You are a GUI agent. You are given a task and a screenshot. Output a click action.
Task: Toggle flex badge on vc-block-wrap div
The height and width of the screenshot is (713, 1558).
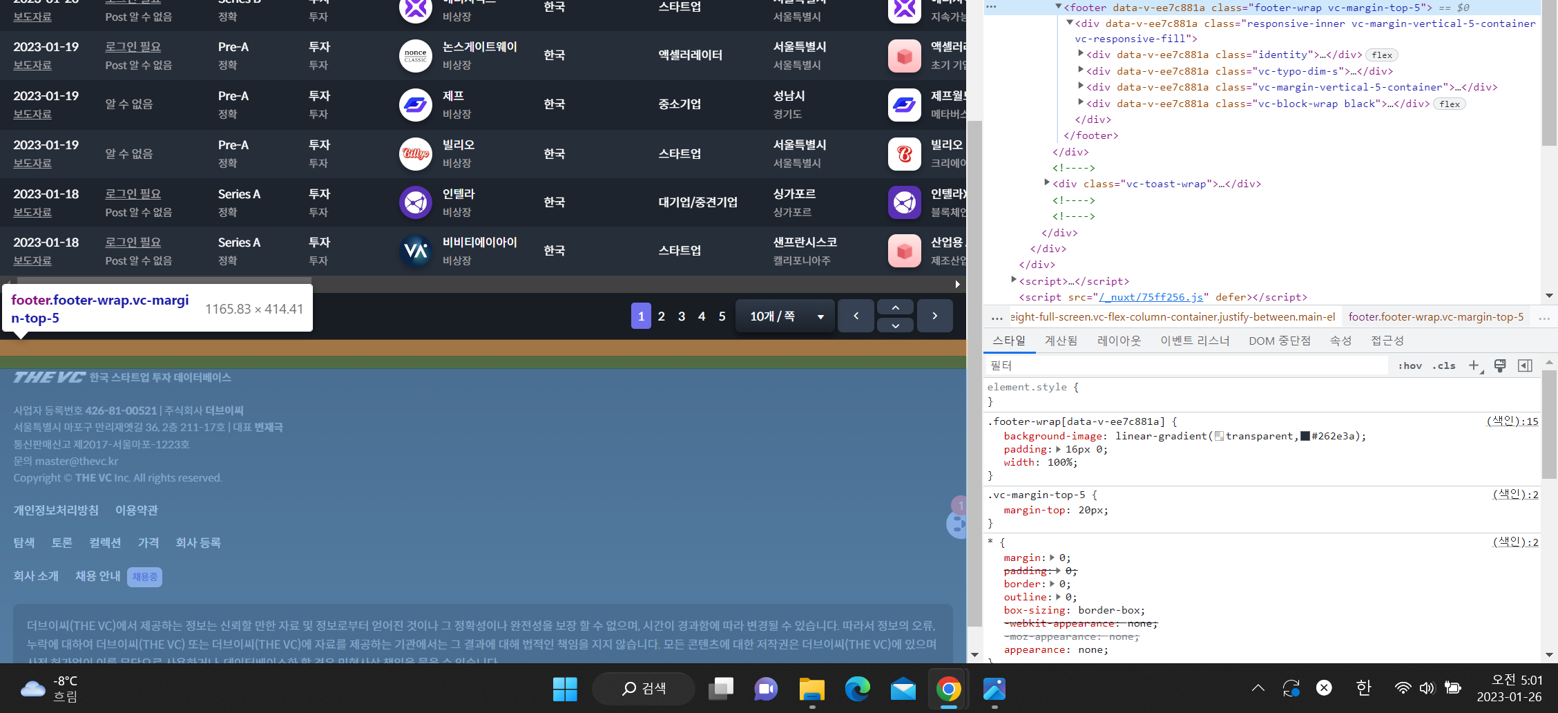(1450, 104)
